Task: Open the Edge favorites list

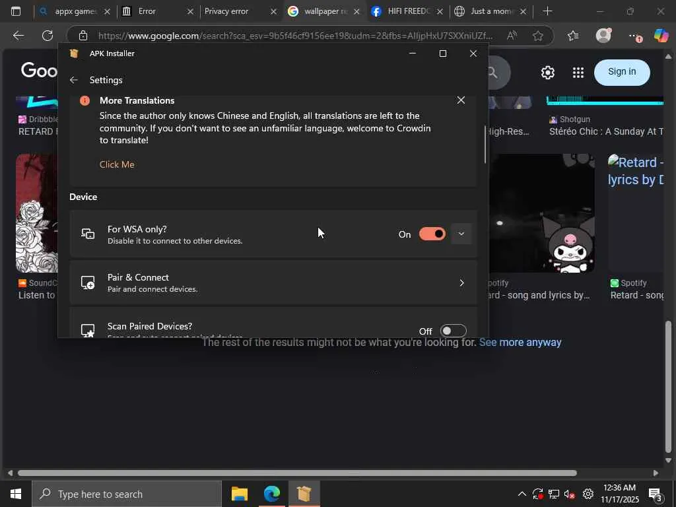Action: (x=574, y=36)
